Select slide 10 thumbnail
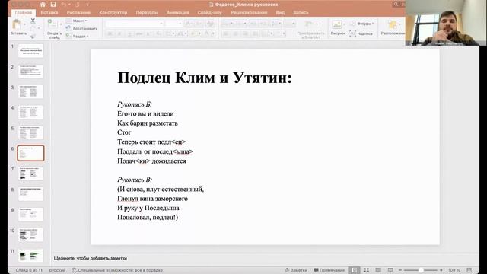 click(x=30, y=235)
